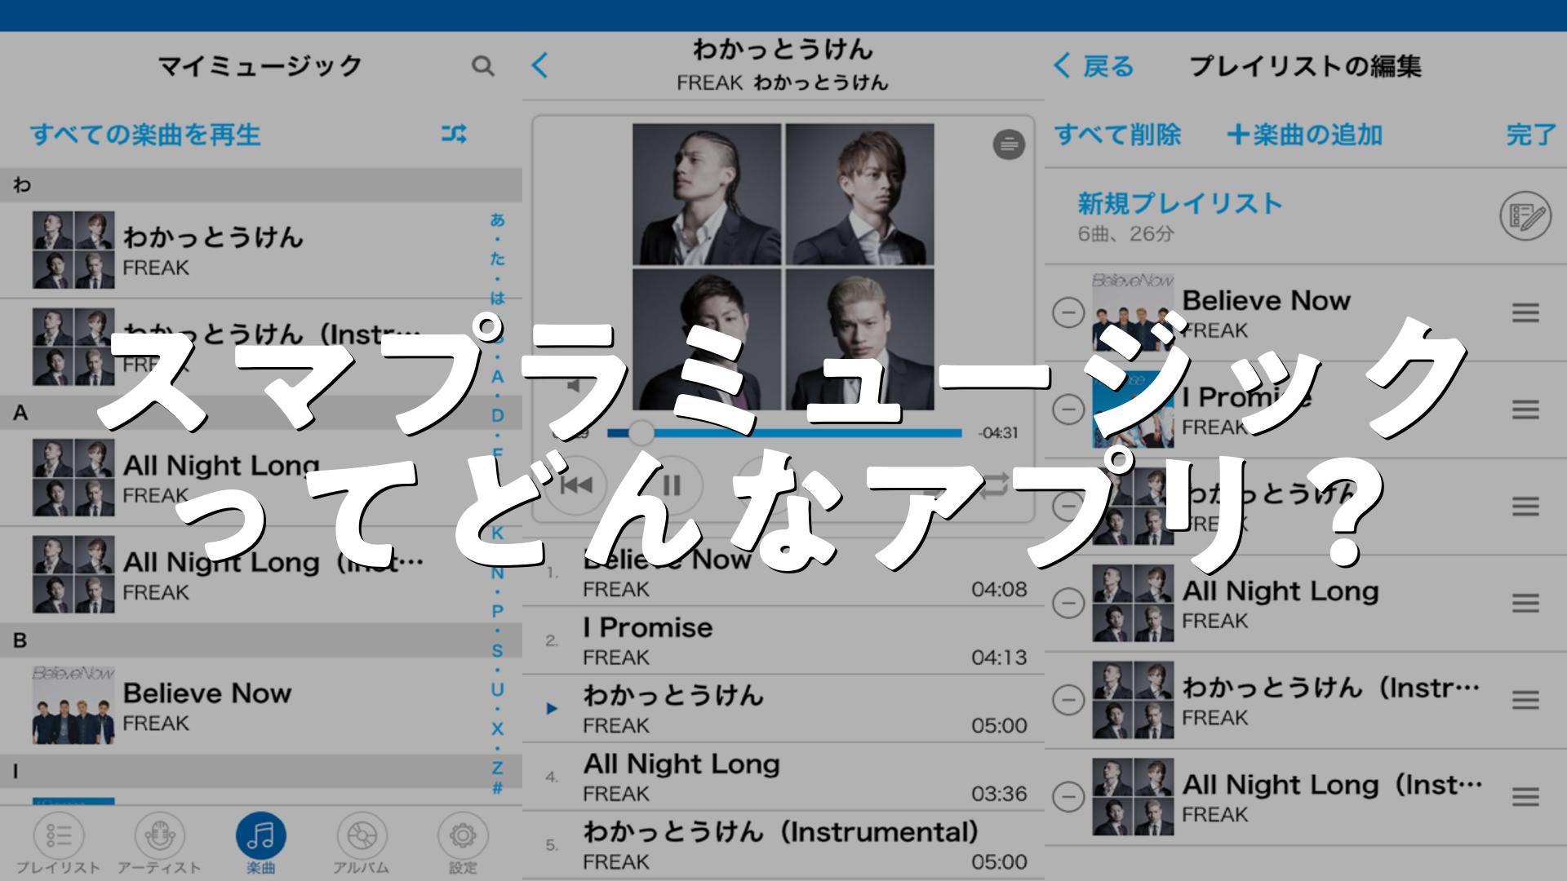Go back from the player screen

coord(540,65)
